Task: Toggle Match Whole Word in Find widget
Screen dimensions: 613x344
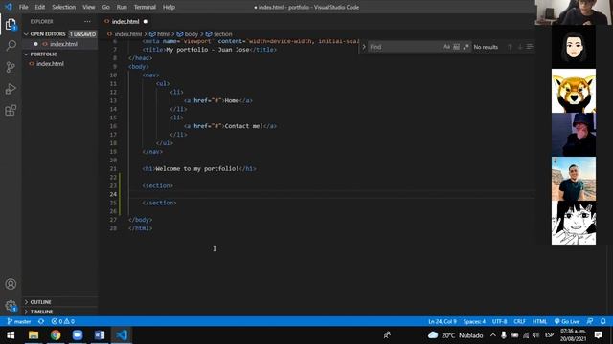Action: [456, 47]
